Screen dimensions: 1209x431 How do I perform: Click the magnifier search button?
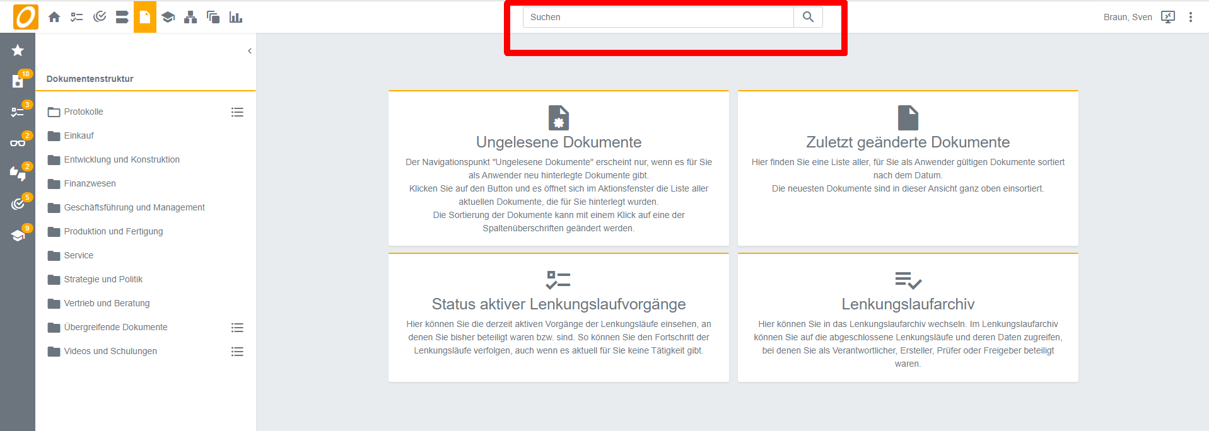click(x=808, y=17)
